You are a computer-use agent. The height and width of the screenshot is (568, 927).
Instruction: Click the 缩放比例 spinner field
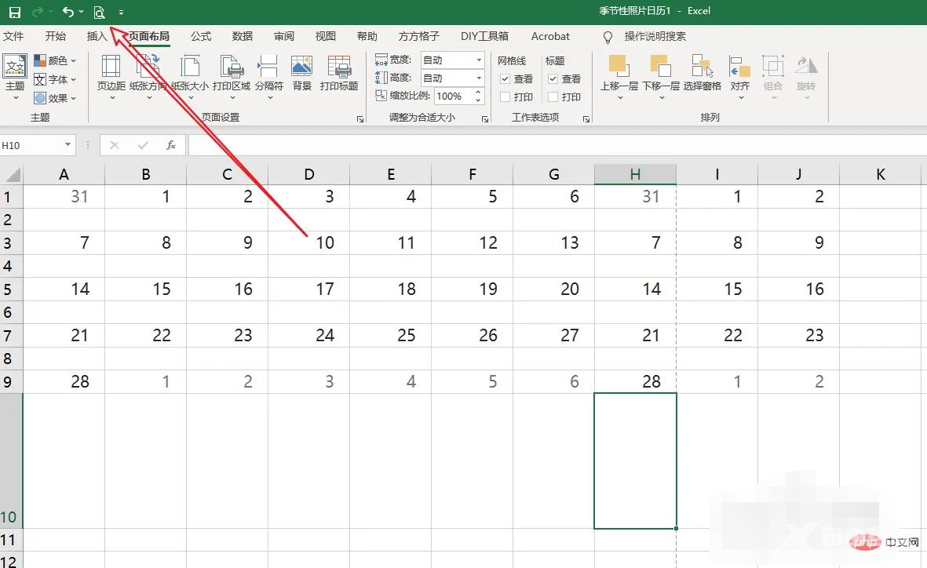tap(452, 96)
